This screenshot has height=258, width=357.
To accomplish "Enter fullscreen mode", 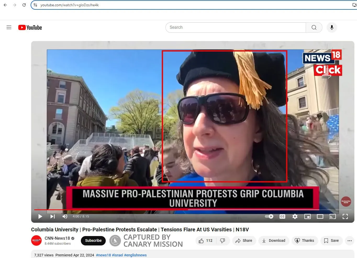I will [345, 216].
